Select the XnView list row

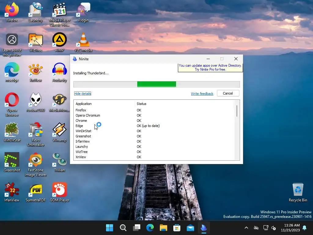point(153,157)
